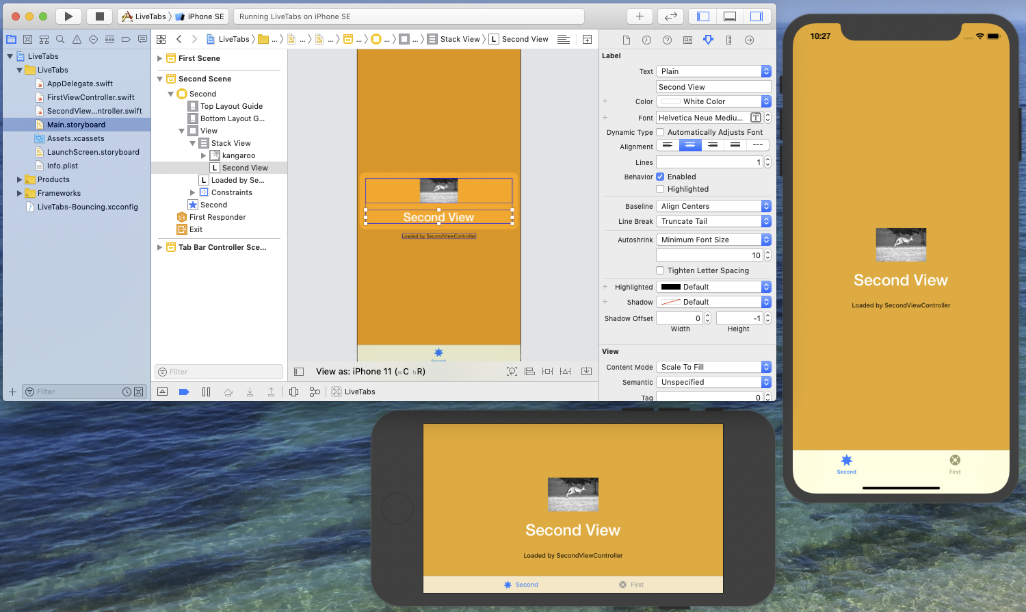Select AppDelegate.swift in navigator
The image size is (1026, 612).
[x=79, y=84]
